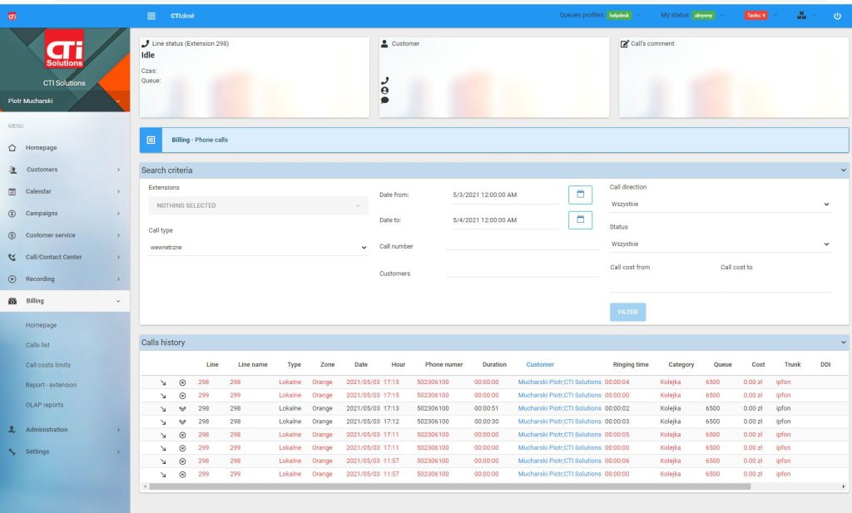Screen dimensions: 852x513
Task: Click the phone icon in Customer panel
Action: coord(384,81)
